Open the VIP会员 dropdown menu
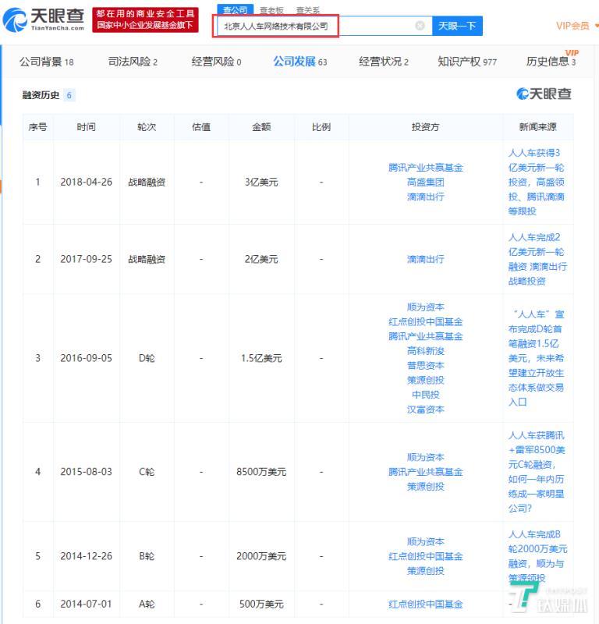599x624 pixels. point(576,26)
